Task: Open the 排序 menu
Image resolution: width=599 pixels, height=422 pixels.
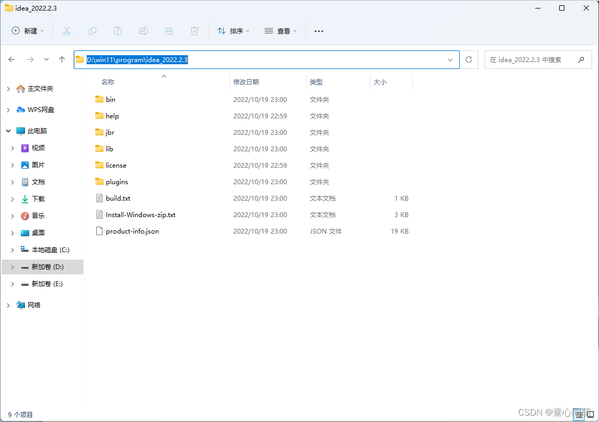Action: point(233,31)
